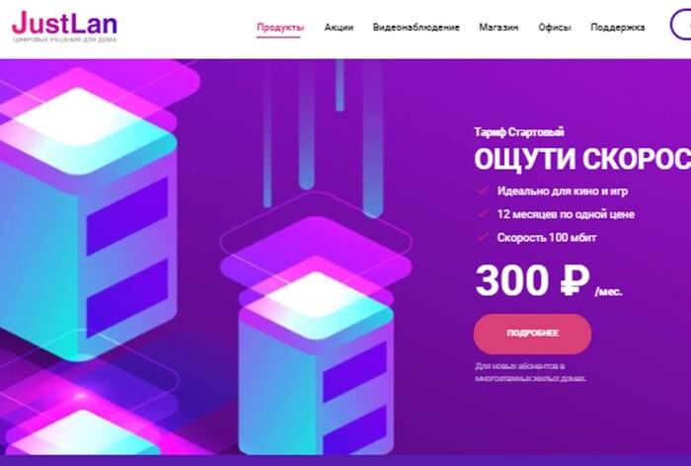Click the pink ПОДРОБНЕЕ button

(532, 334)
